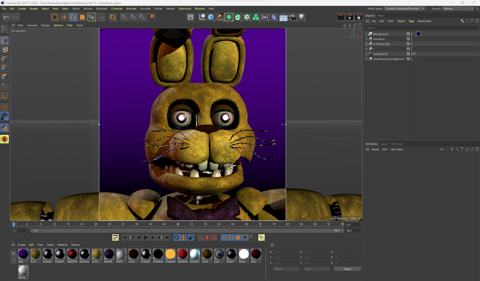Open the World coordinate dropdown
Screen dimensions: 480x281
coord(286,269)
